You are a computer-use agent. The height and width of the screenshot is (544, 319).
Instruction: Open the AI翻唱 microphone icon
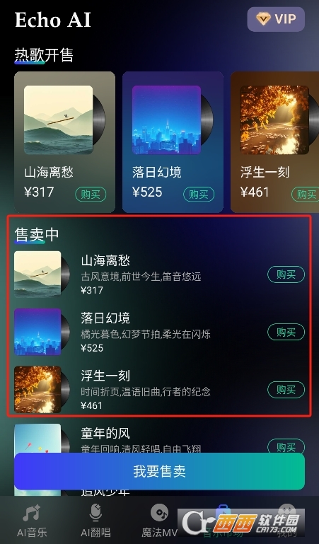click(x=95, y=513)
